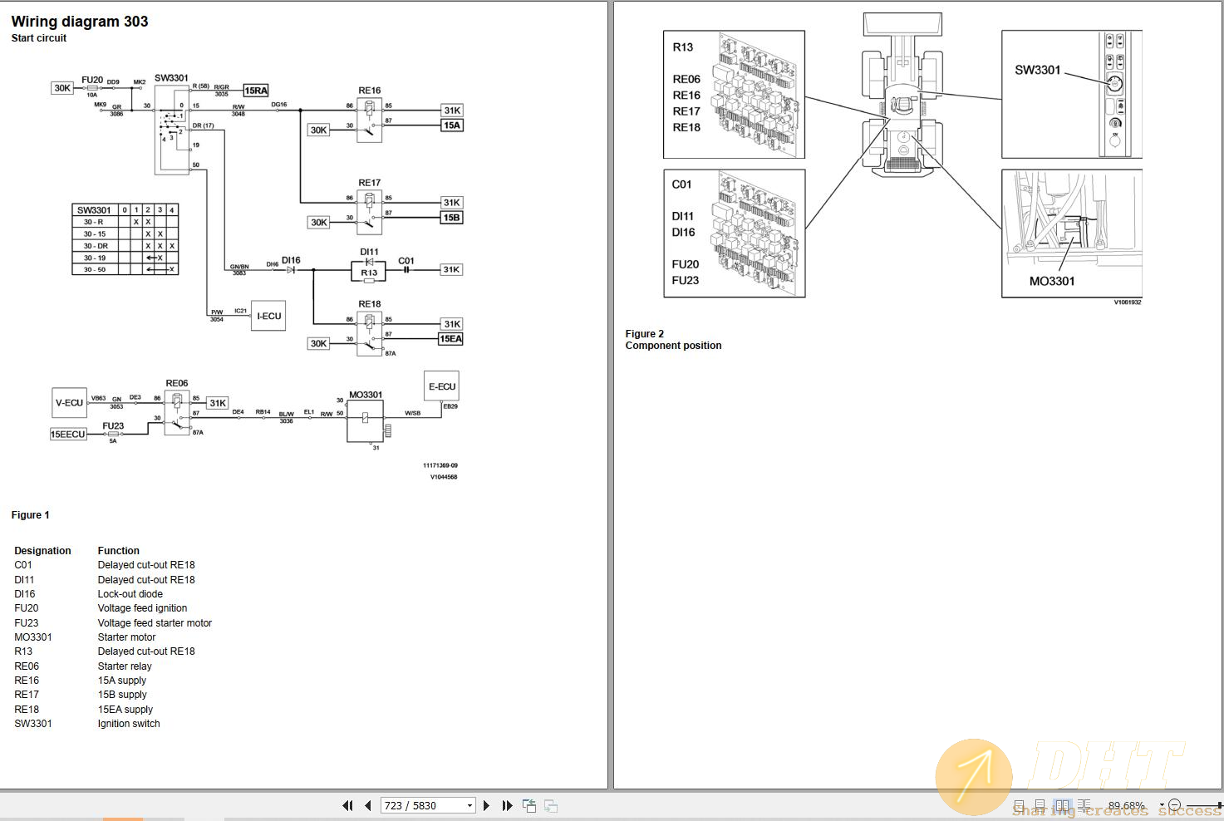
Task: Click the RE18 relay label in diagram
Action: pos(370,304)
